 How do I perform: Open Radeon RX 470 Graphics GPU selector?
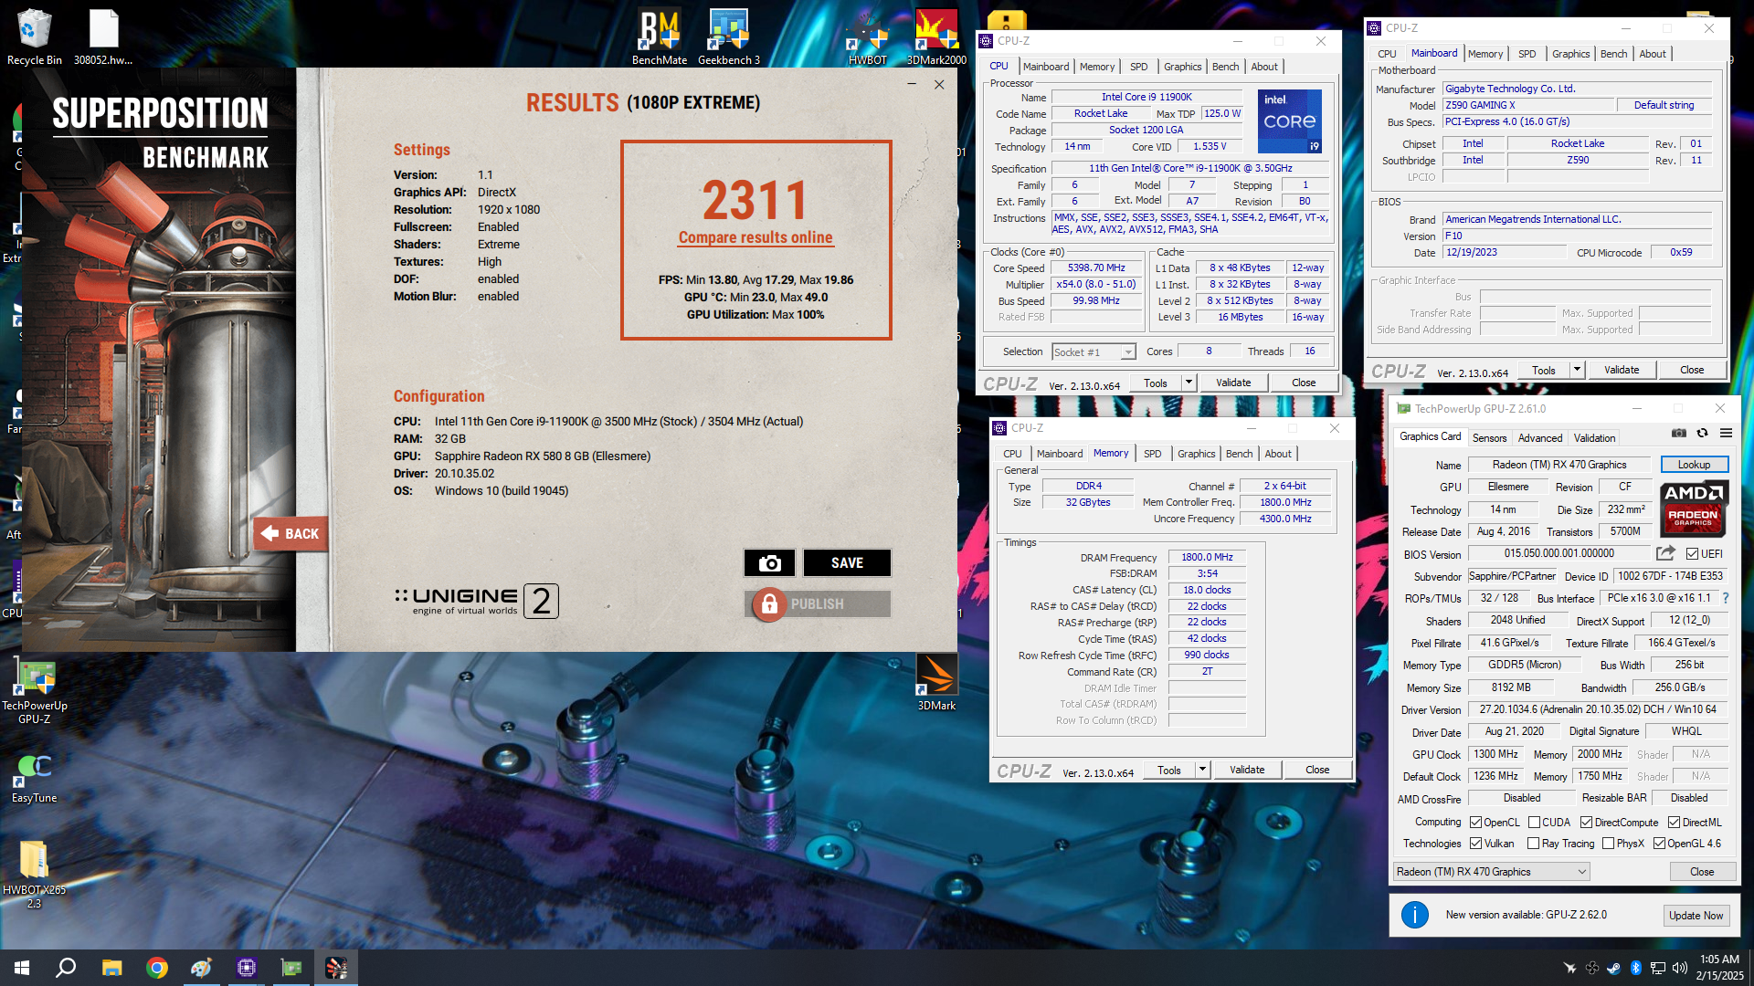click(1491, 872)
